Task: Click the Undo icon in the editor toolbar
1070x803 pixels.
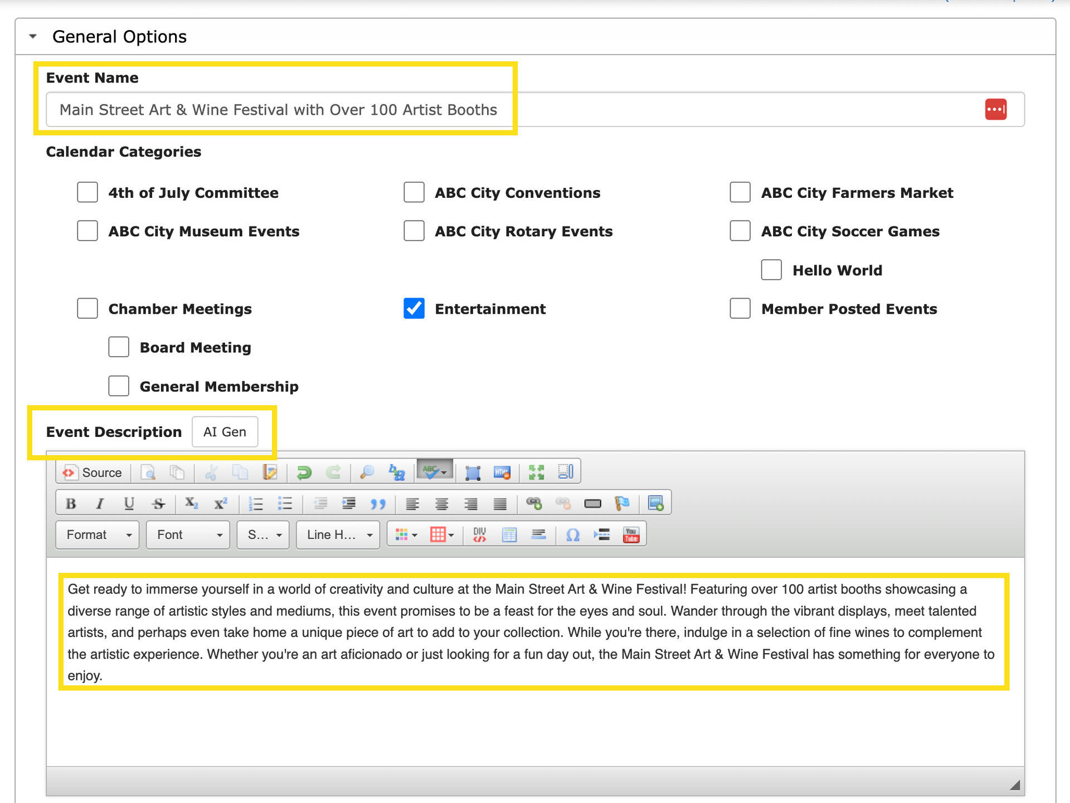Action: coord(304,472)
